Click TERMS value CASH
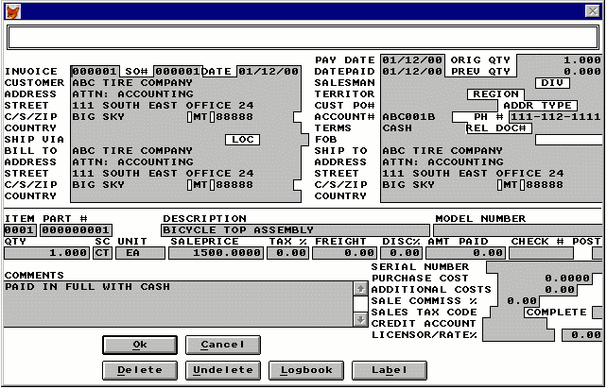Screen dimensions: 607x389 point(397,128)
